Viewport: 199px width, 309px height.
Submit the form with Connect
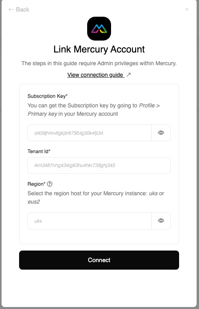point(99,260)
